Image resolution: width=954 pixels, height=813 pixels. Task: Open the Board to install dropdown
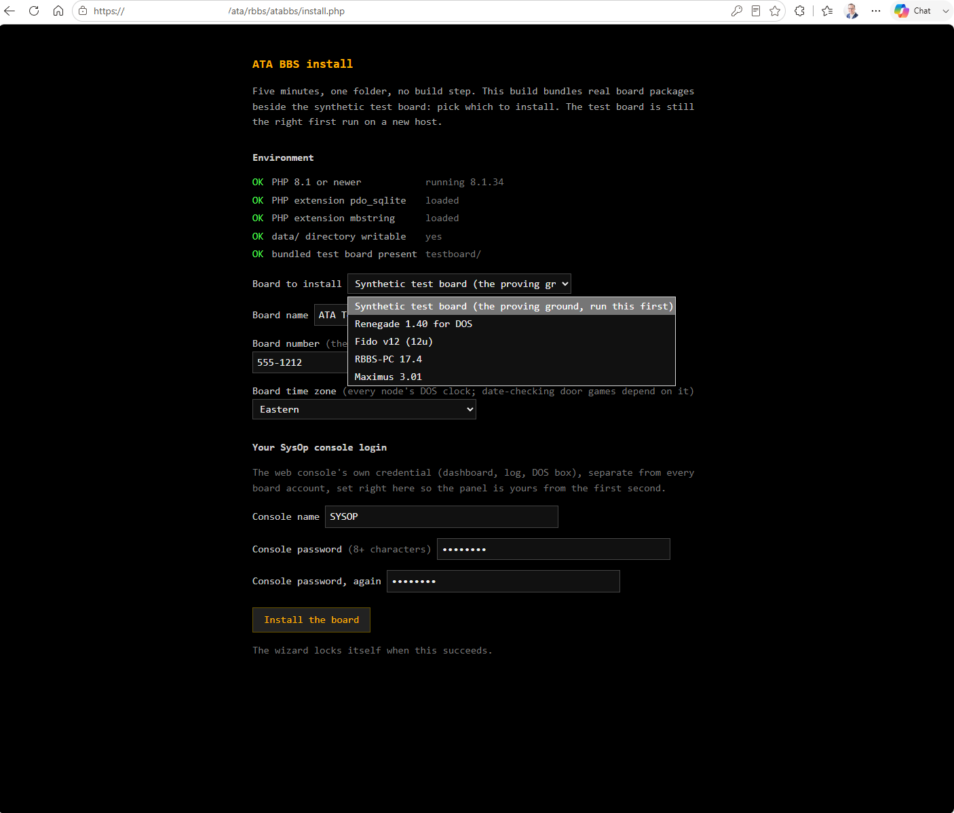point(459,284)
